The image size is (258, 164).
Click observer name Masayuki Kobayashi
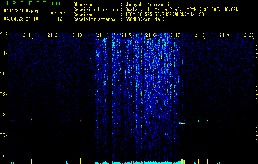click(x=147, y=5)
